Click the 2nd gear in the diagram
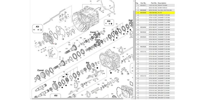The image size is (213, 101). [x=131, y=24]
